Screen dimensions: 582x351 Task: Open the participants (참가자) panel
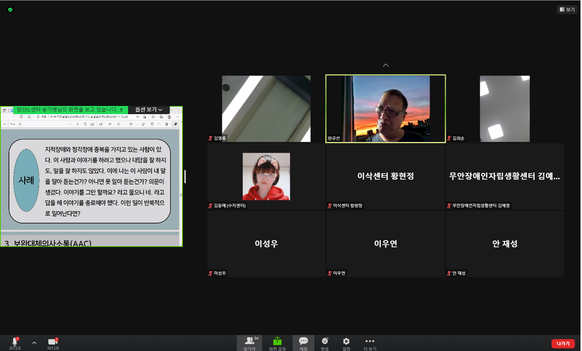click(249, 343)
